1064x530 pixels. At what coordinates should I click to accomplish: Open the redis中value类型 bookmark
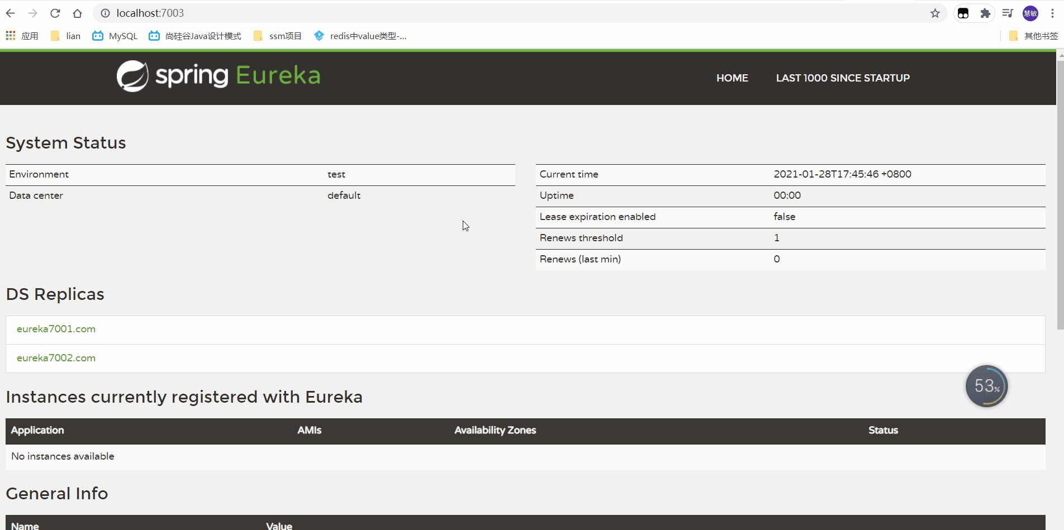pos(360,36)
